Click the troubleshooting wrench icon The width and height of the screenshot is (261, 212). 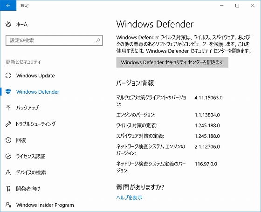coord(8,124)
